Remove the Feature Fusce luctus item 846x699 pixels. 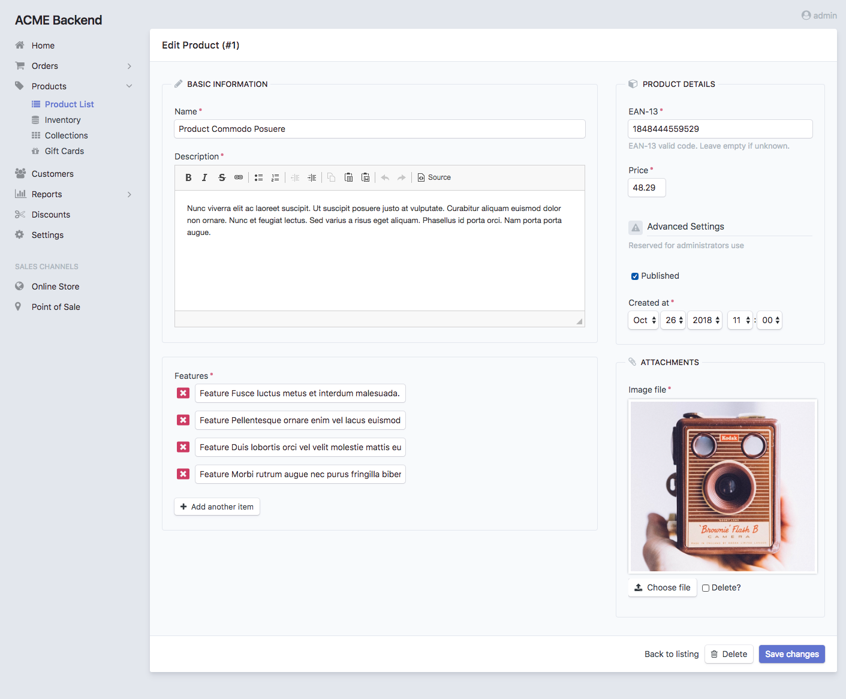[183, 393]
